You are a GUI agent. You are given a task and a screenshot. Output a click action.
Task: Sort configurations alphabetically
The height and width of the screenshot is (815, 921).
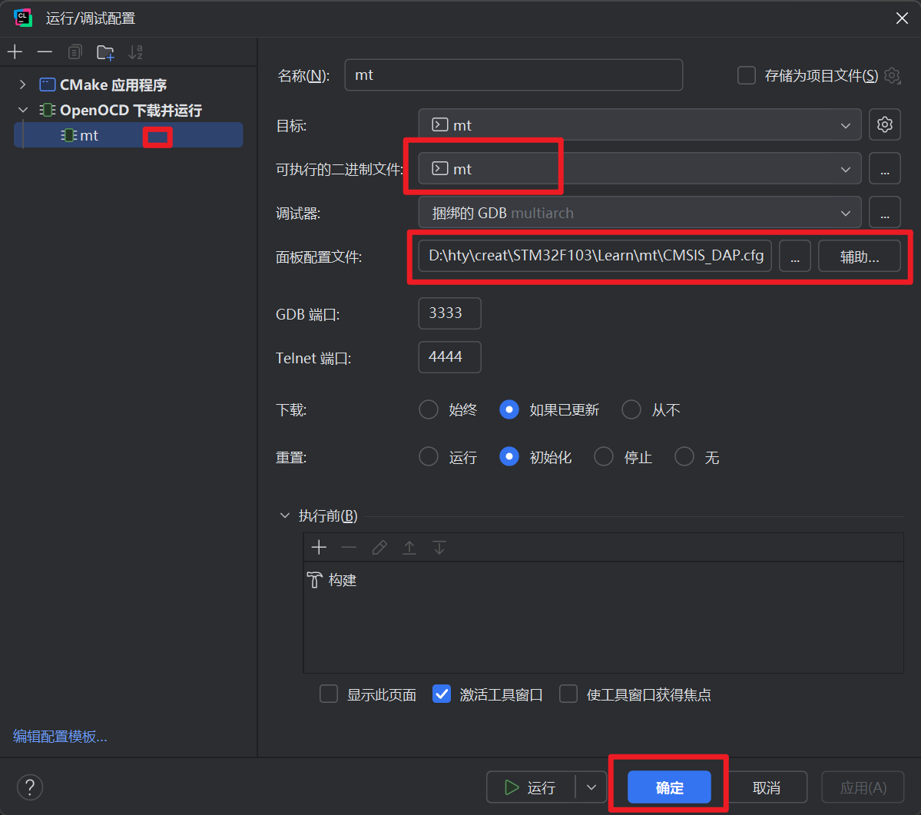click(136, 52)
